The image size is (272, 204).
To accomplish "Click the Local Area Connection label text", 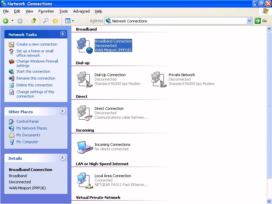I will (113, 176).
